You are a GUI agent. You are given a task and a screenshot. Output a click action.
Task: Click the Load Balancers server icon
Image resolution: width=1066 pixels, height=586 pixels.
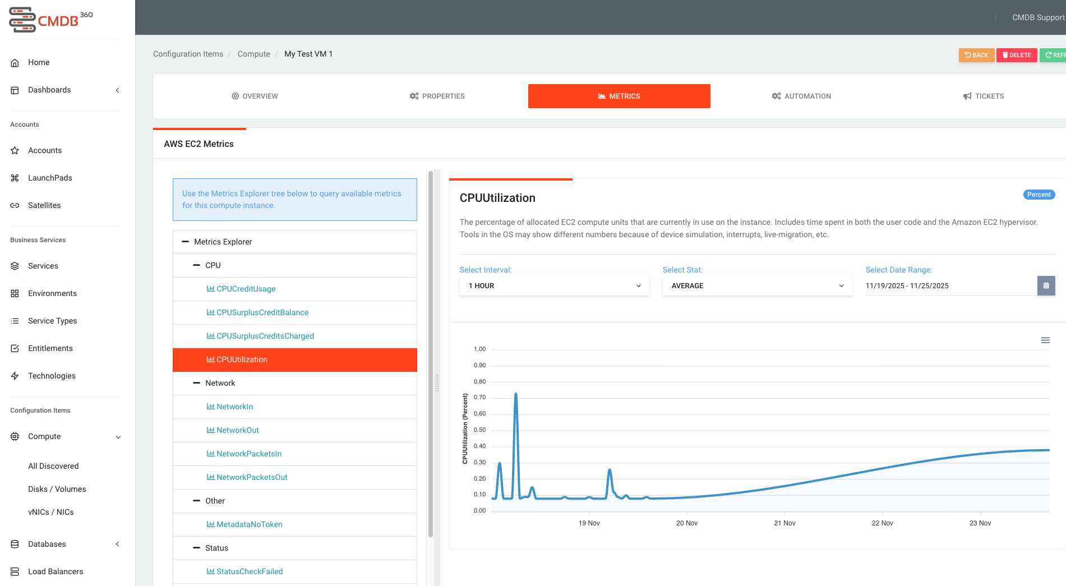click(15, 572)
